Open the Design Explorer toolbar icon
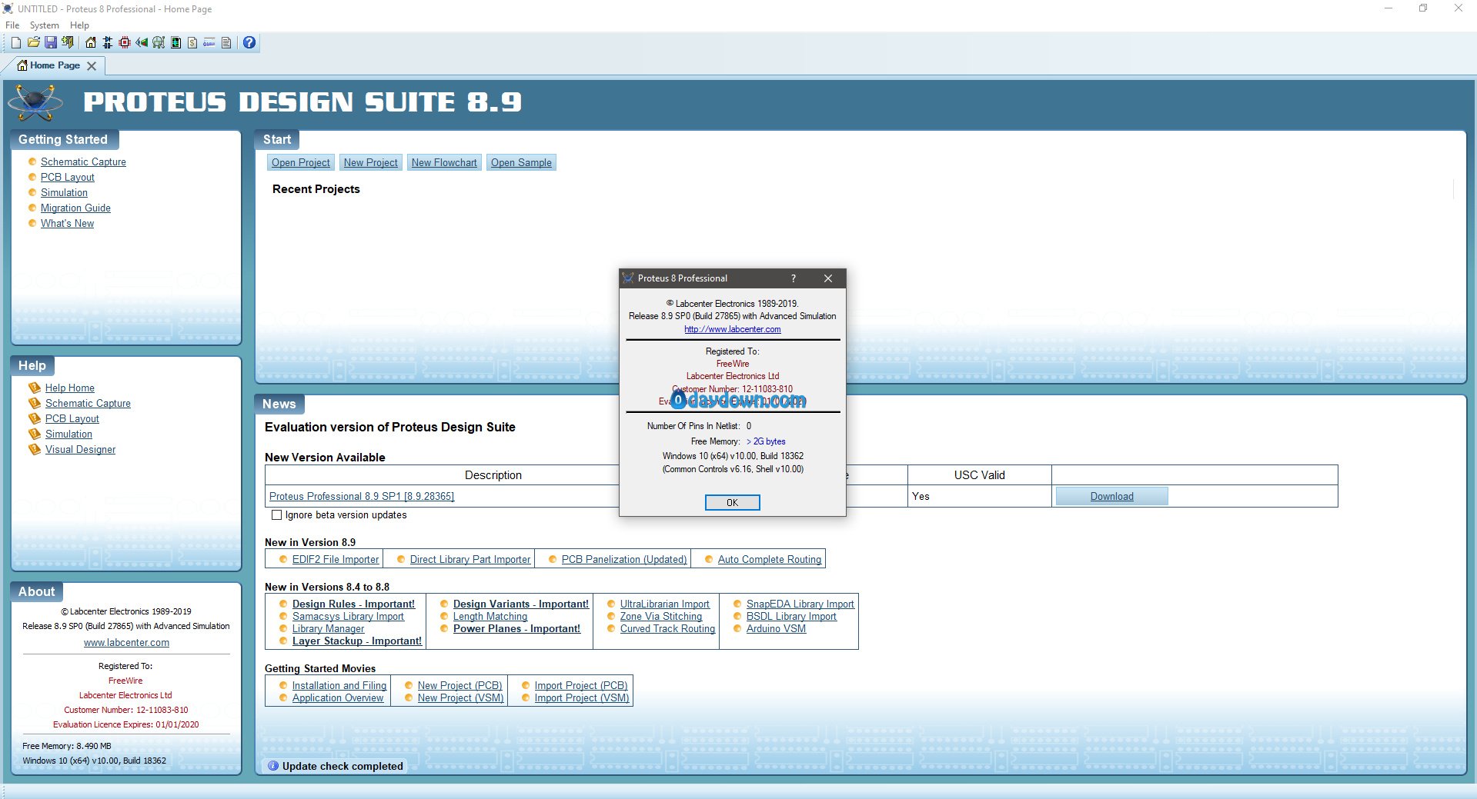Image resolution: width=1477 pixels, height=799 pixels. [175, 42]
